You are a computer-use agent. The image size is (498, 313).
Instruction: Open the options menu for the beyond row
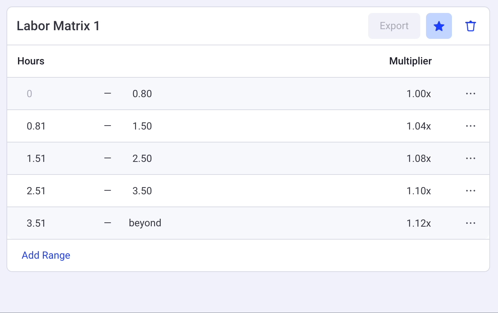(471, 223)
